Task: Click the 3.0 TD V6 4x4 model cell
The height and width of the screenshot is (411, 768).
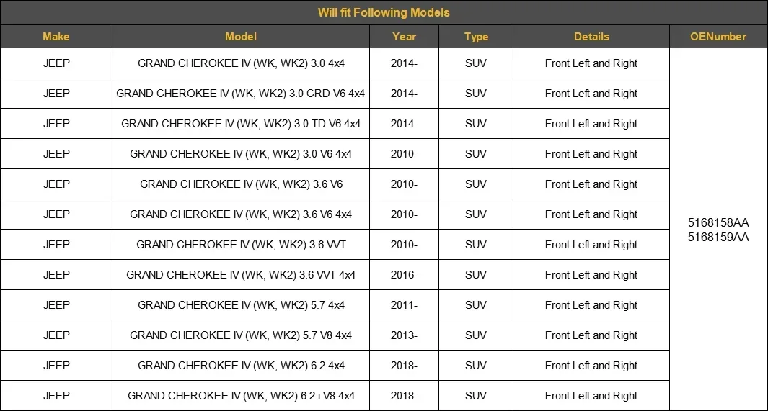Action: coord(241,124)
